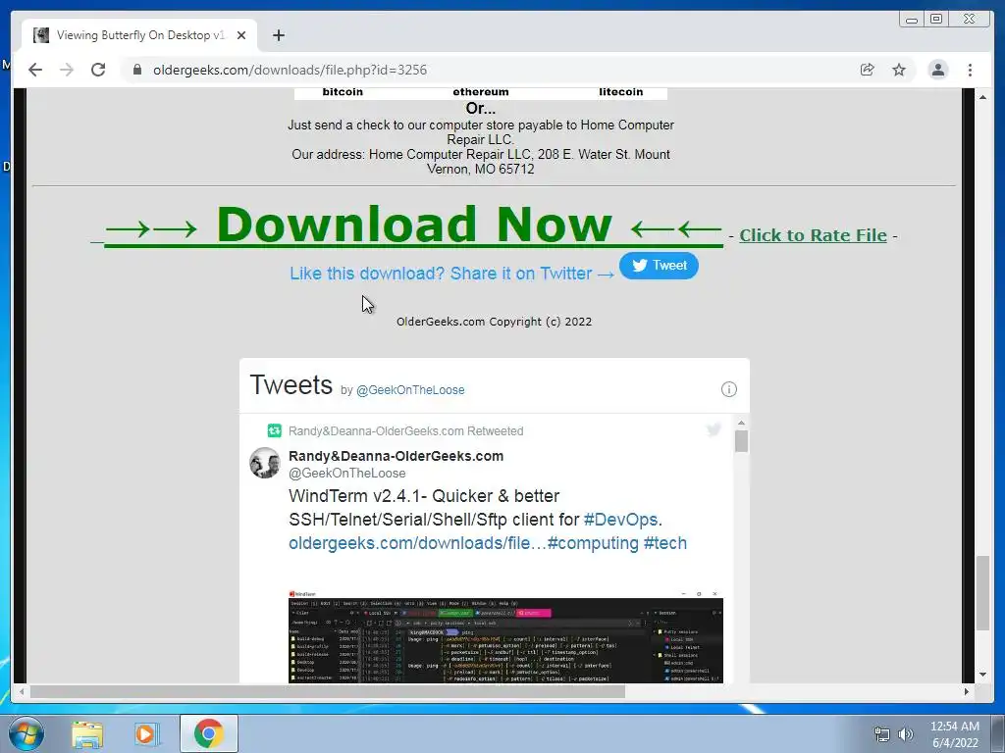Click the bitcoin label
This screenshot has width=1005, height=753.
coord(343,91)
